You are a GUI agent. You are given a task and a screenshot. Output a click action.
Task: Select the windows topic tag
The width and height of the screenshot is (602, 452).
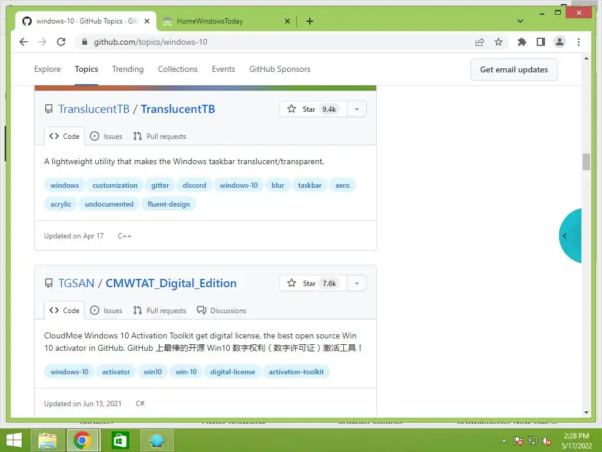pos(65,185)
